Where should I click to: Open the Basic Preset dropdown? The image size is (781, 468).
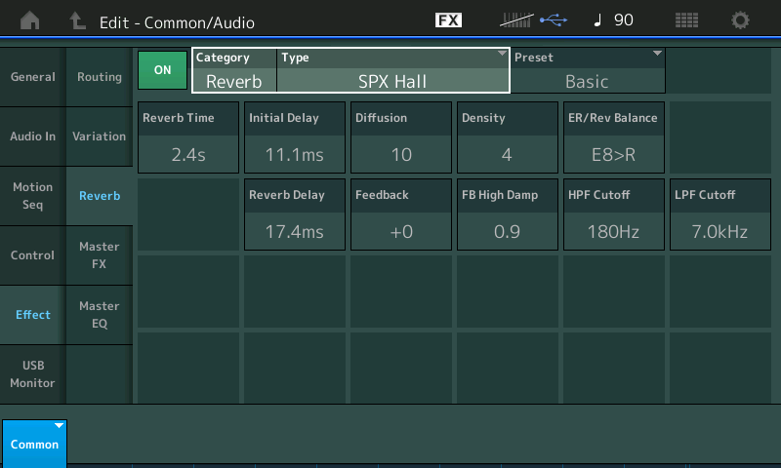[588, 70]
